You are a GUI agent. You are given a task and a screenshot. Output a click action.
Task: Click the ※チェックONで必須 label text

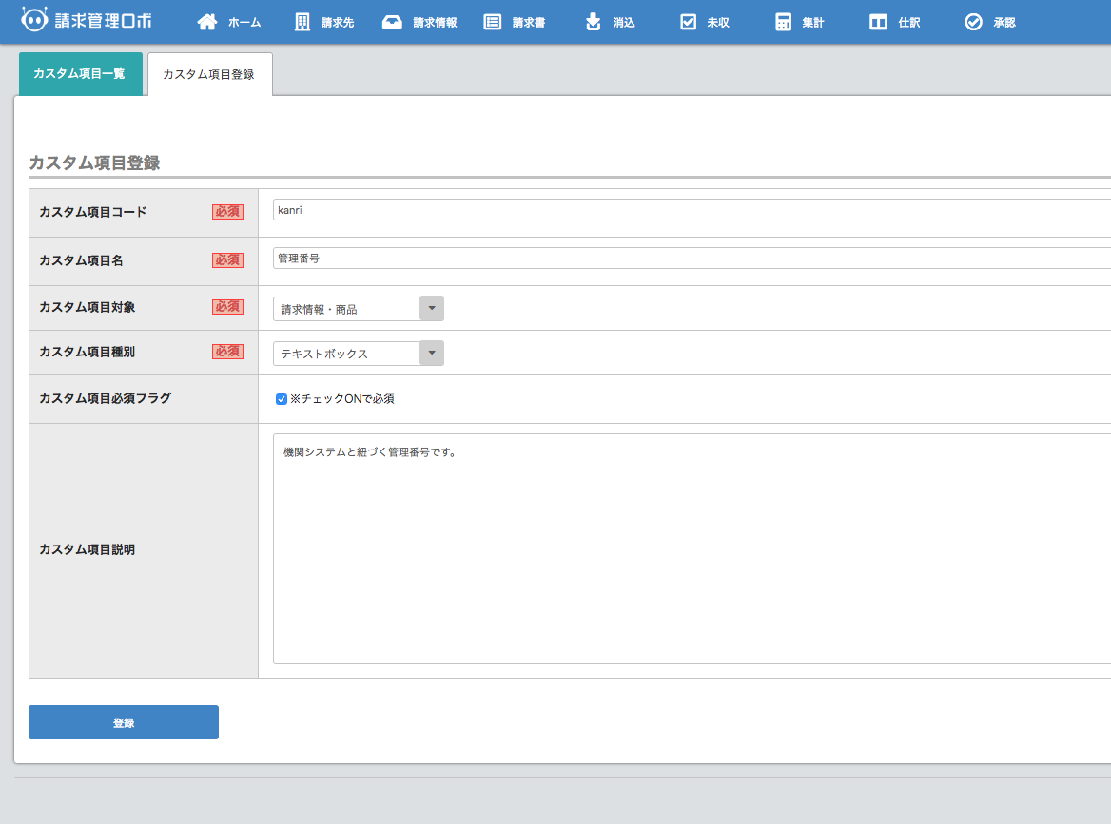point(342,399)
